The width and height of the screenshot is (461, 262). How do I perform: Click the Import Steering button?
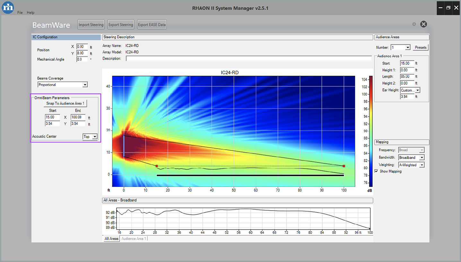(91, 25)
